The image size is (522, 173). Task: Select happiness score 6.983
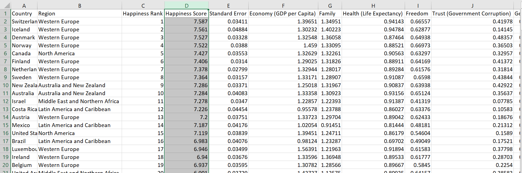(186, 141)
